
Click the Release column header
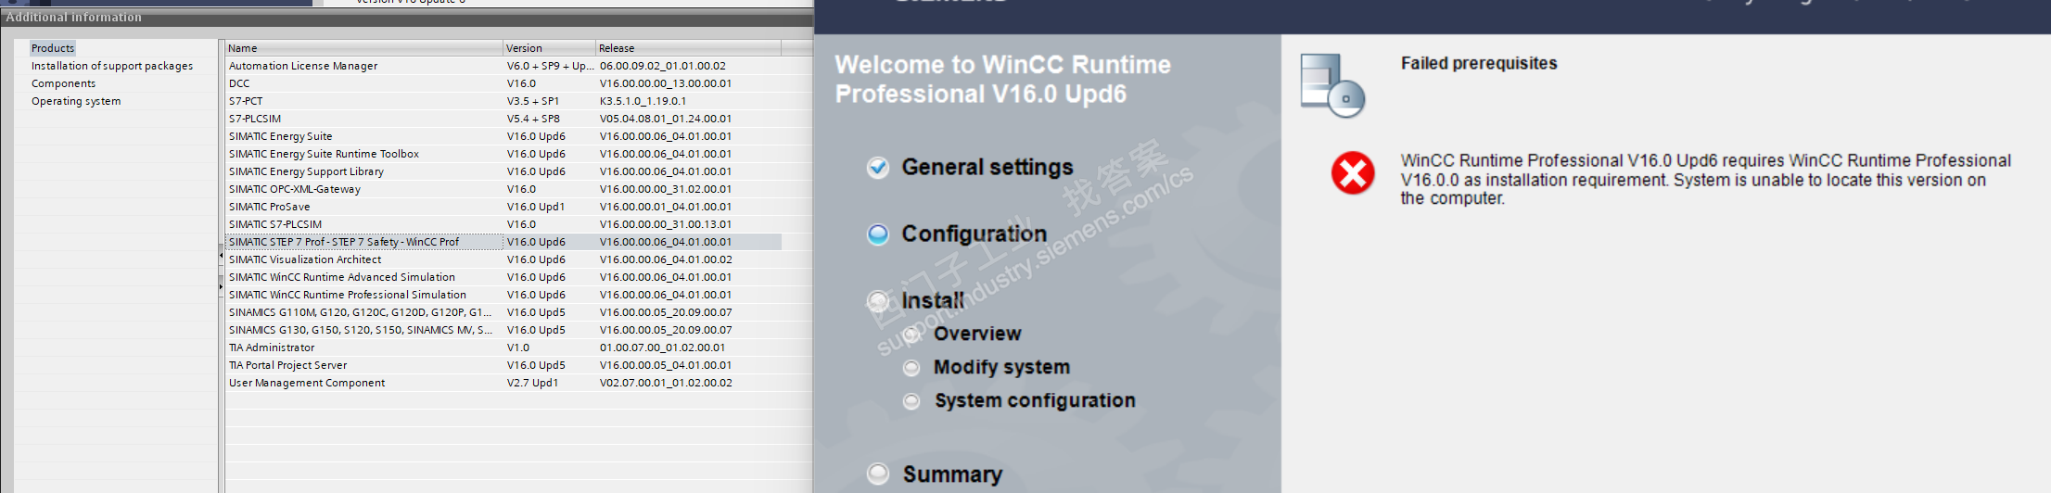688,48
